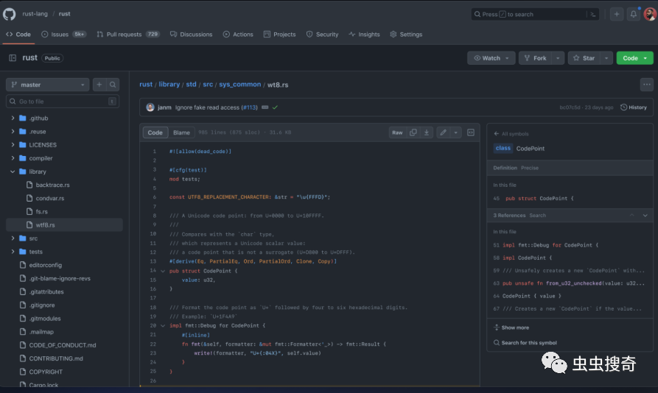Click next reference arrow
Image resolution: width=658 pixels, height=393 pixels.
click(x=645, y=216)
